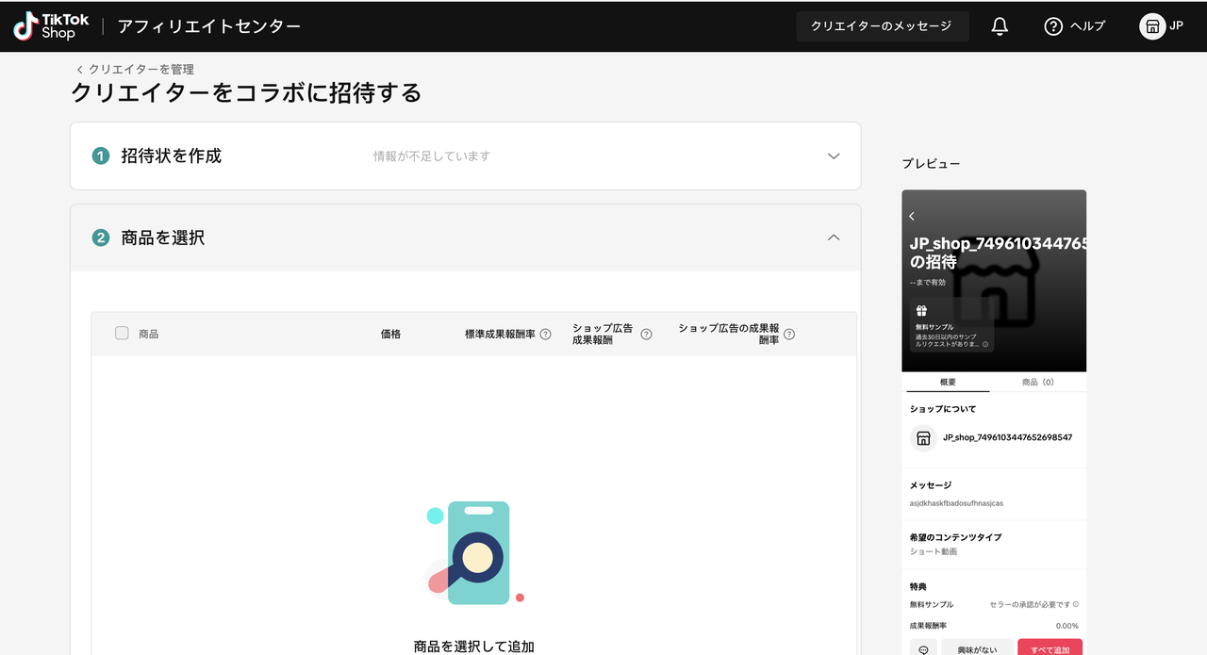This screenshot has height=655, width=1207.
Task: Click the help icon beside ショップ広告成果報酬
Action: (646, 334)
